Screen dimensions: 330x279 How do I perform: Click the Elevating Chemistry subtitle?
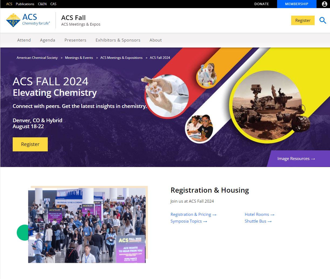coord(55,93)
